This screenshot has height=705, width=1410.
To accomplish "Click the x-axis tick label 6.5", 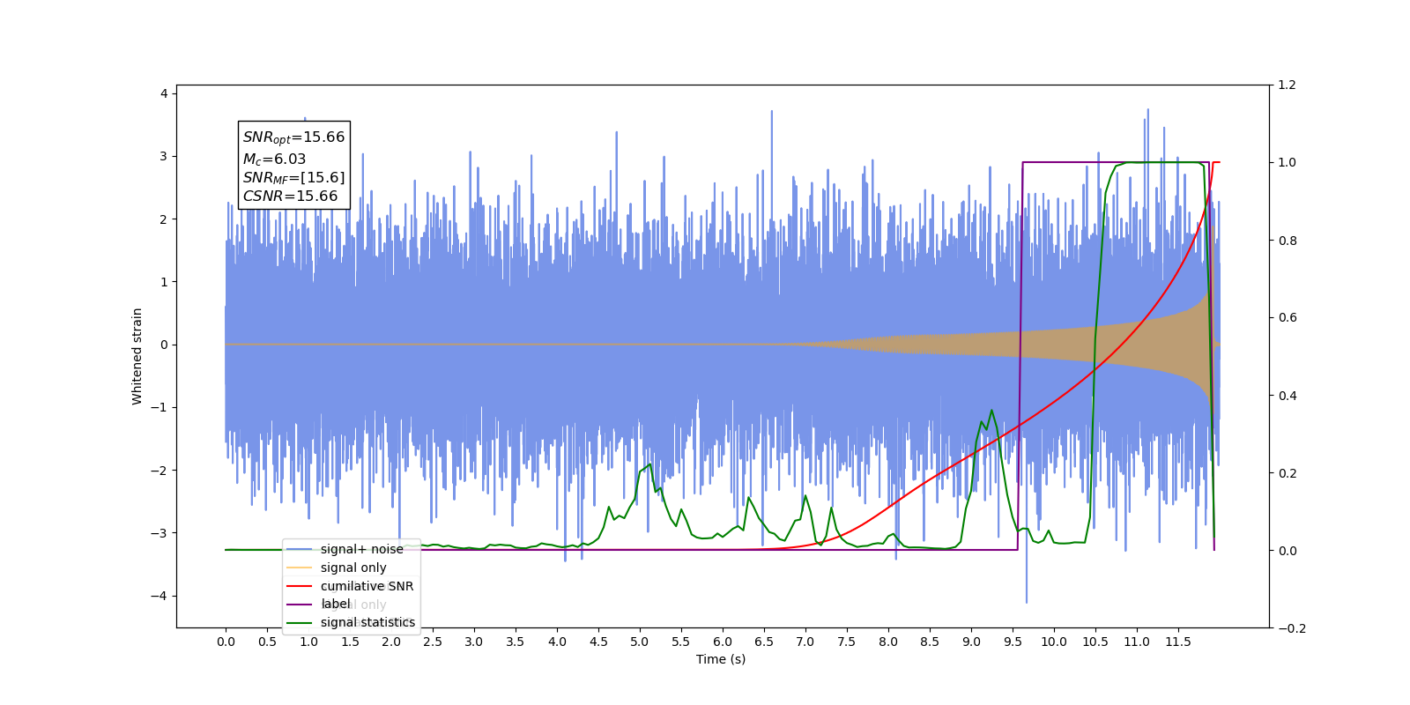I will 764,642.
